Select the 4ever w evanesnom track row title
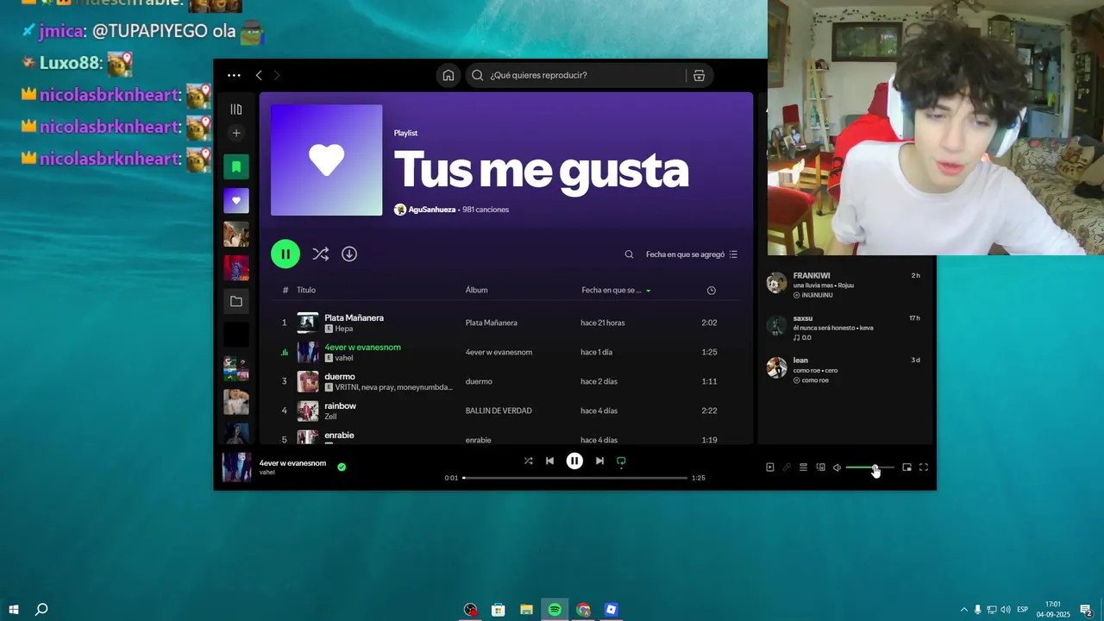Screen dimensions: 1104x621 [362, 347]
